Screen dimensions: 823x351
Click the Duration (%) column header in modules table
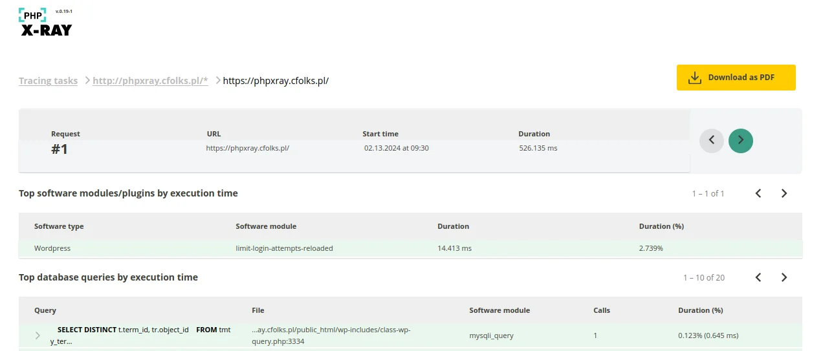[x=661, y=226]
